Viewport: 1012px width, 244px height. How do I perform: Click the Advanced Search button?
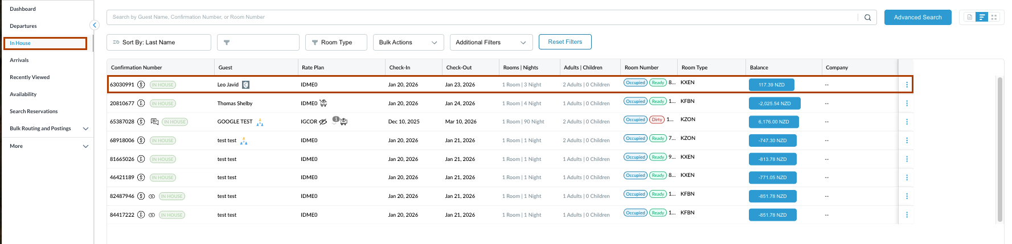[917, 18]
